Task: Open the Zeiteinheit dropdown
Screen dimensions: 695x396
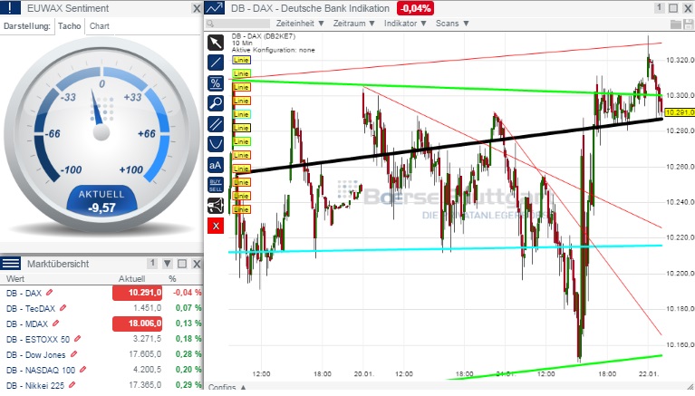Action: click(300, 24)
